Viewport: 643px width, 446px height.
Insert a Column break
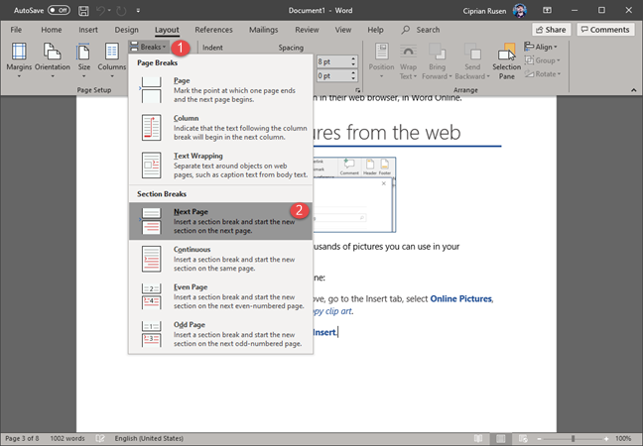coord(220,128)
